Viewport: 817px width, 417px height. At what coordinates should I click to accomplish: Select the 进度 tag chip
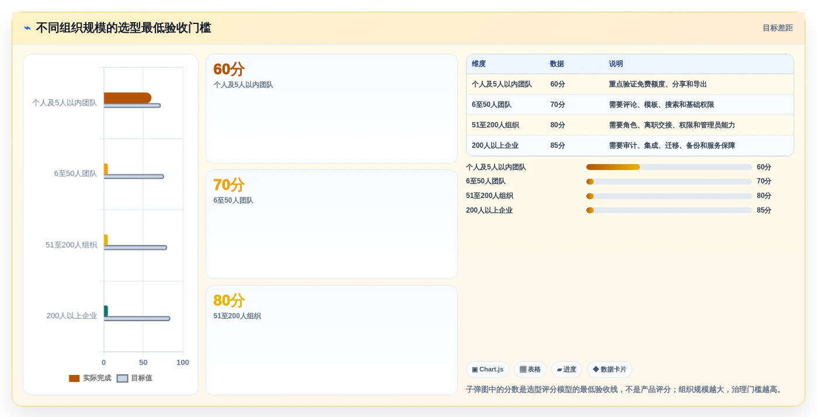click(566, 370)
